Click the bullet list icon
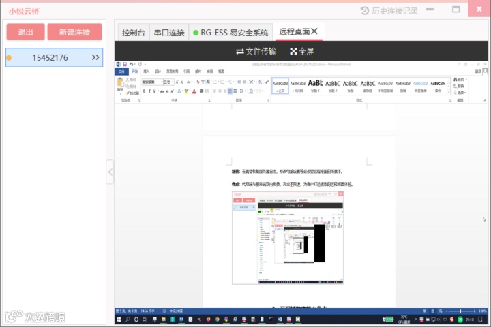The width and height of the screenshot is (491, 327). point(215,82)
